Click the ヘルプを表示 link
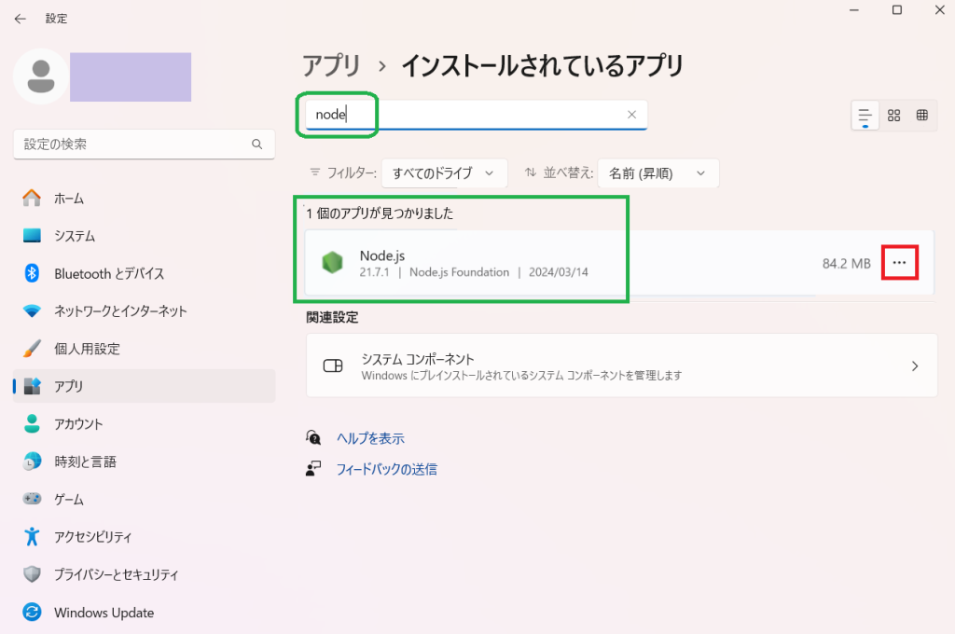This screenshot has width=955, height=634. [x=370, y=438]
